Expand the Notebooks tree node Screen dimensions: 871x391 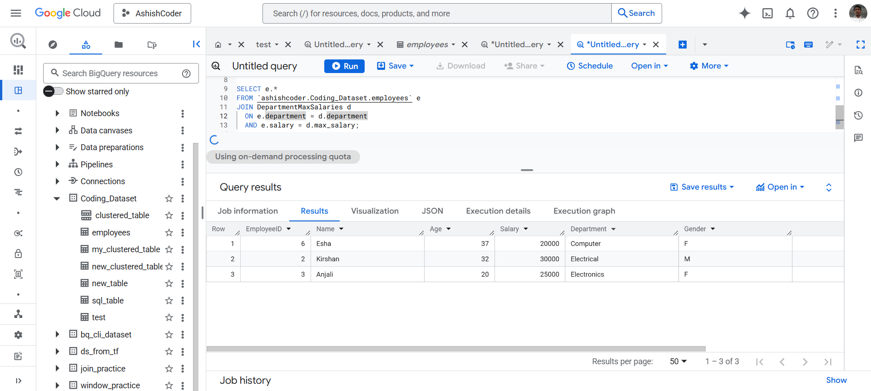(57, 113)
